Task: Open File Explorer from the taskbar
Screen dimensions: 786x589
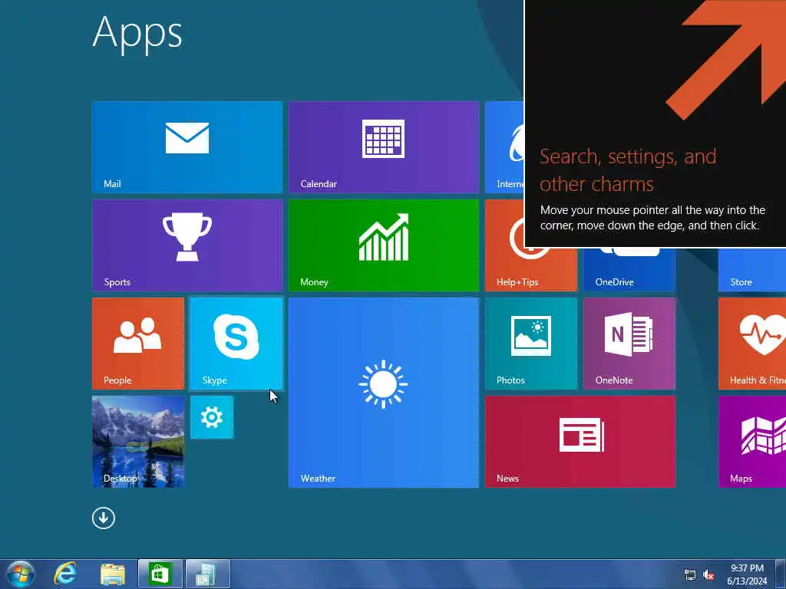Action: (113, 574)
